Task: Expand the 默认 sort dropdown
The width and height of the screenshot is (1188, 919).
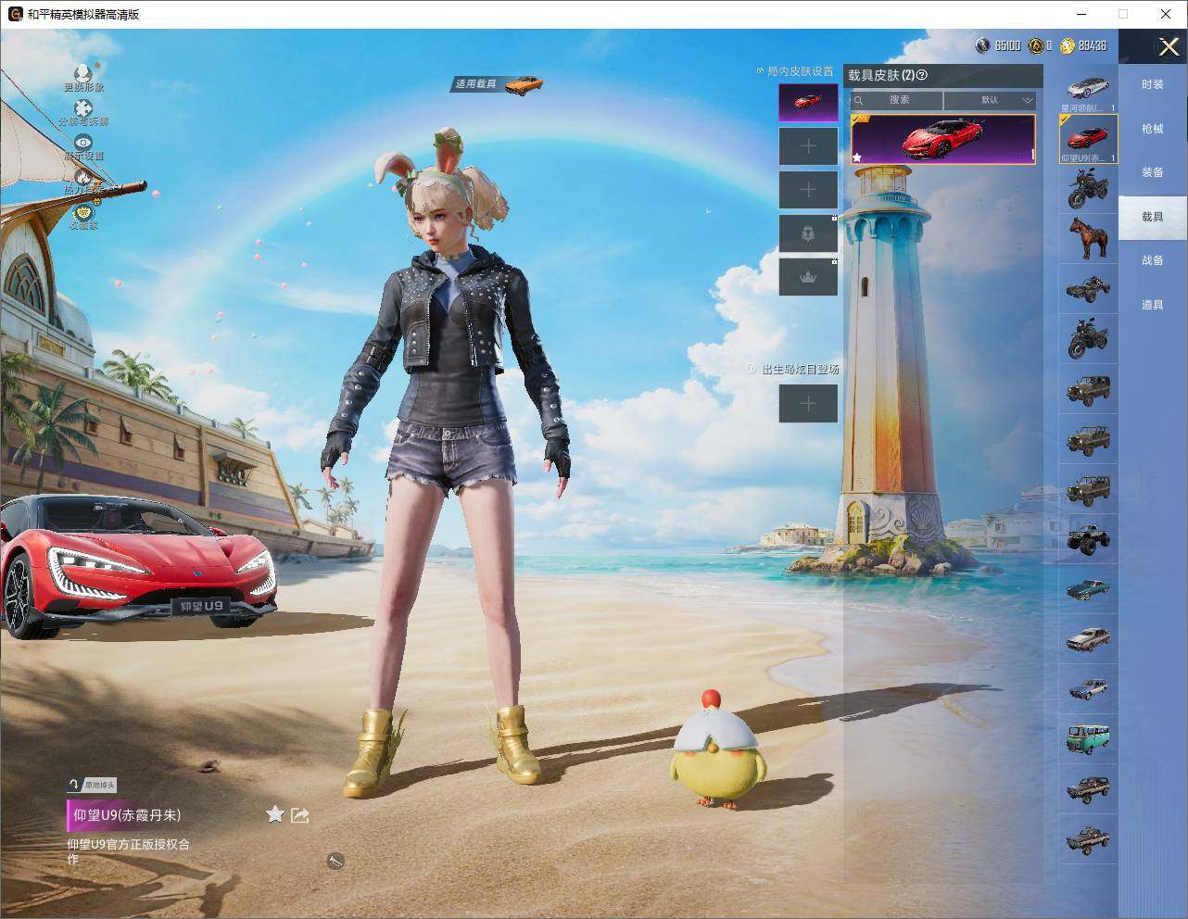Action: click(991, 100)
